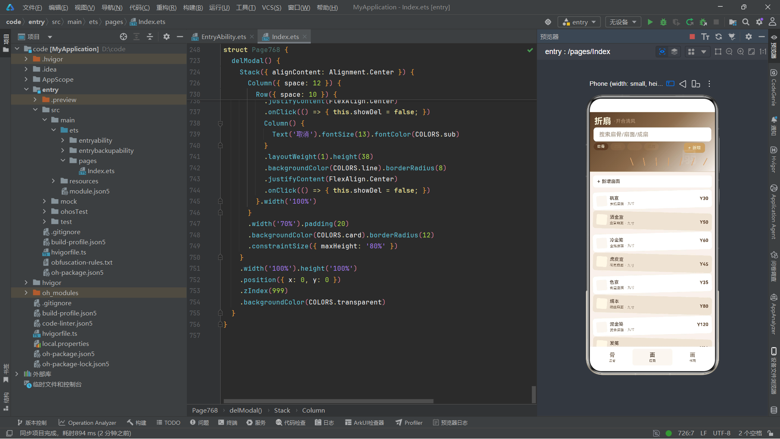This screenshot has width=780, height=439.
Task: Toggle Application Agent panel on right sidebar
Action: (773, 212)
